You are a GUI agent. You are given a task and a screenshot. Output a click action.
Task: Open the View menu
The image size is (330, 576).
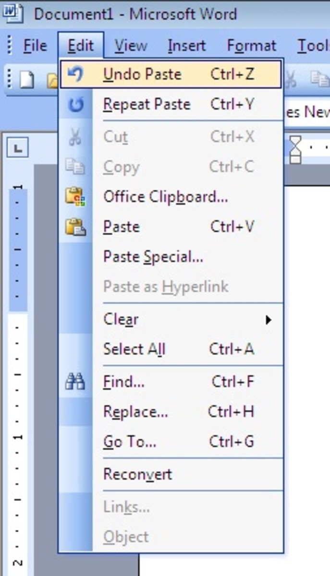(131, 46)
